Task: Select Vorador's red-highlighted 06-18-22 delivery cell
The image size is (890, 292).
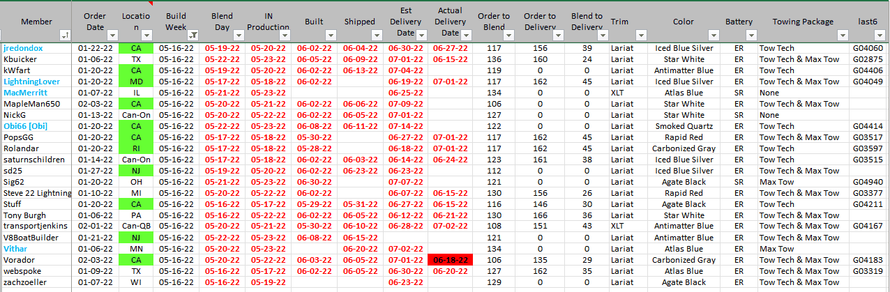Action: (x=450, y=260)
